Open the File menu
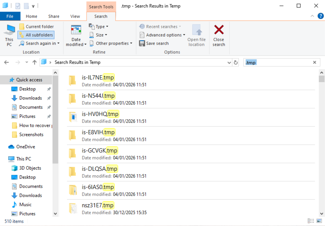This screenshot has height=226, width=325. (10, 16)
